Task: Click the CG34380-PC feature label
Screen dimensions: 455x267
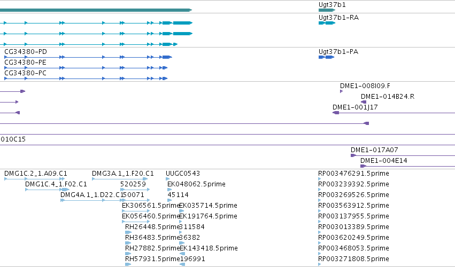Action: click(25, 73)
